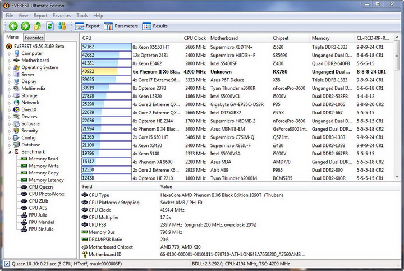Expand the Software tree node
Image resolution: width=404 pixels, height=271 pixels.
click(x=10, y=124)
